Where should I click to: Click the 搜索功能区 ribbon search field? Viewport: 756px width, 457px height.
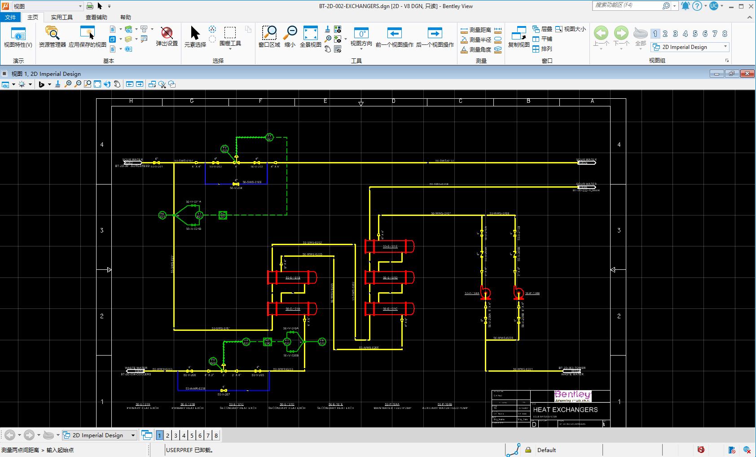(x=627, y=5)
